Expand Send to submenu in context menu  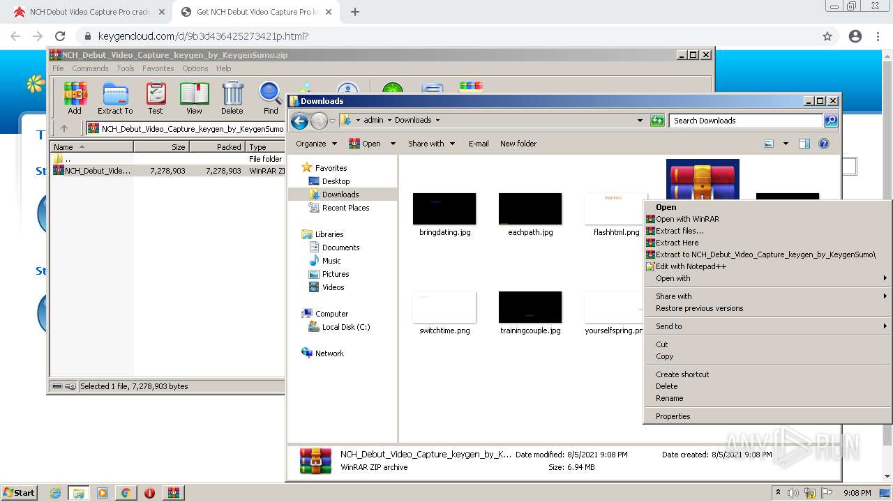tap(767, 326)
